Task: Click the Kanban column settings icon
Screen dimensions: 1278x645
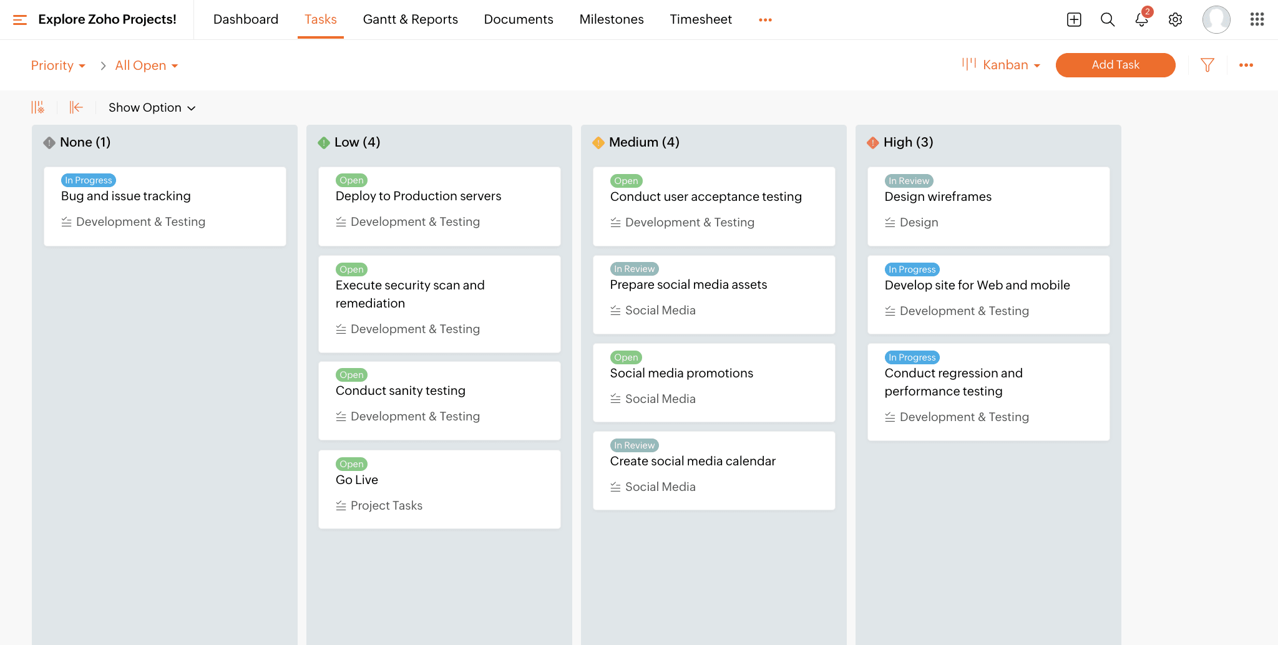Action: [x=38, y=107]
